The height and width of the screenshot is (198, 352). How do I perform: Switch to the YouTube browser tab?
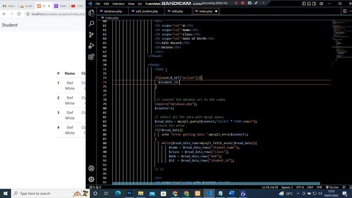77,6
